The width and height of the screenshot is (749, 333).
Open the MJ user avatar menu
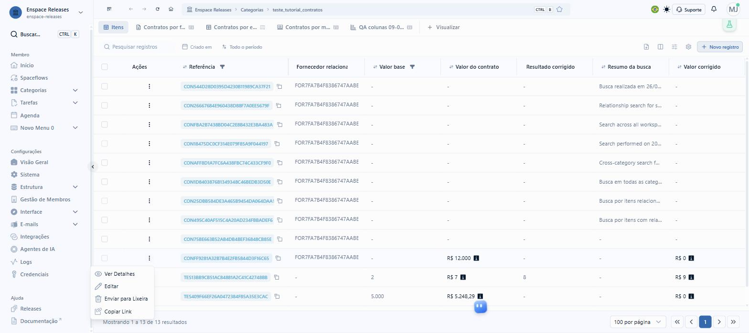(x=733, y=9)
